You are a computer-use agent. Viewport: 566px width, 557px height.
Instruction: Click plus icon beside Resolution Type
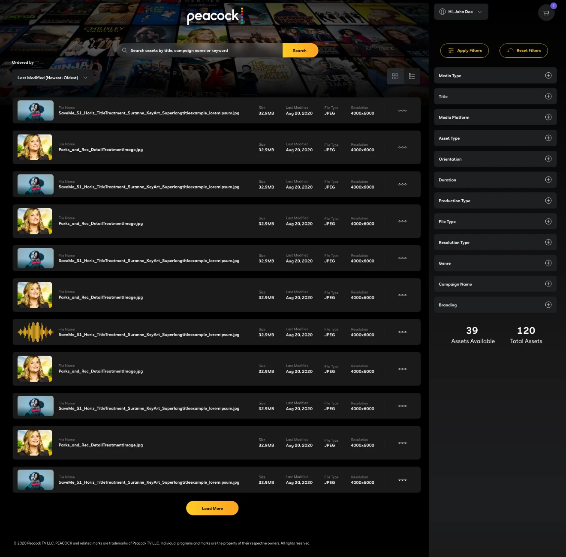(x=548, y=242)
